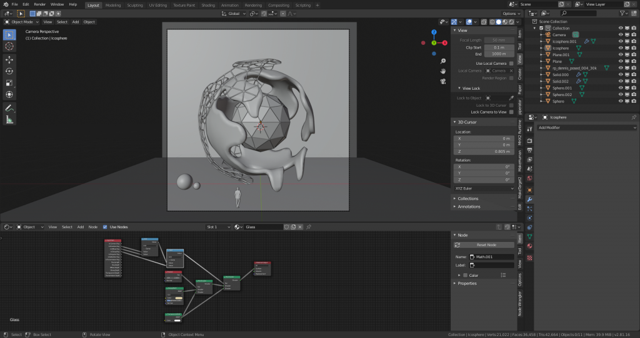The width and height of the screenshot is (640, 338).
Task: Expand the Color section in Node panel
Action: click(x=459, y=275)
